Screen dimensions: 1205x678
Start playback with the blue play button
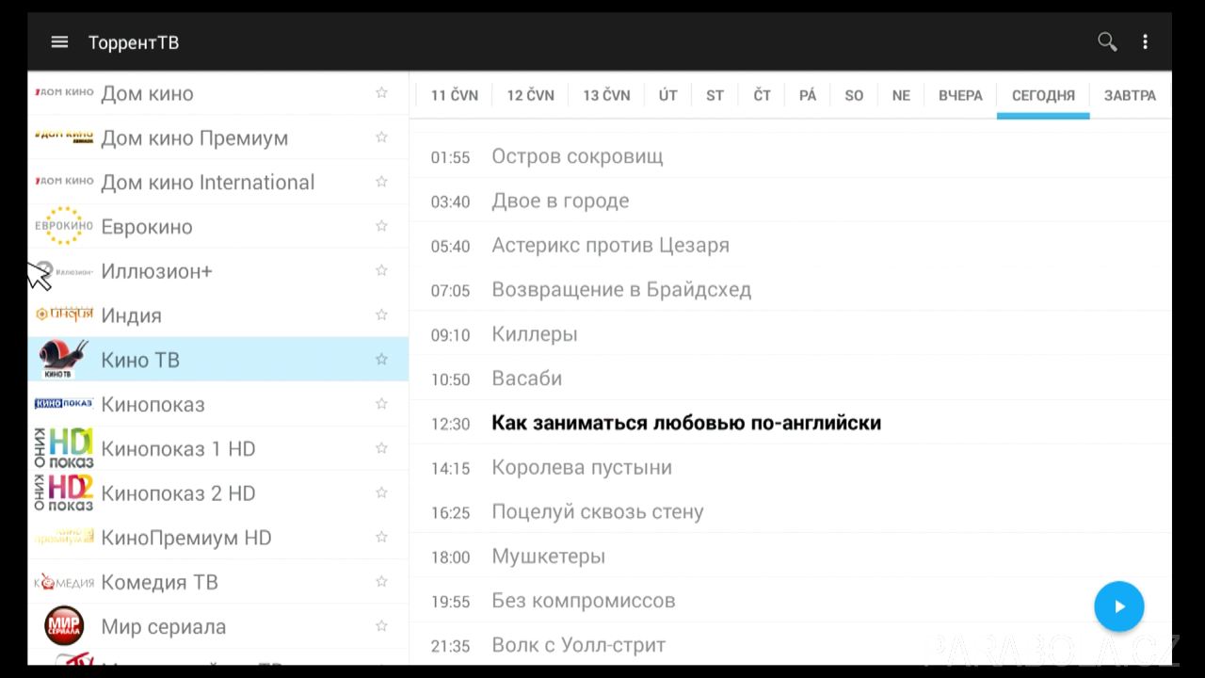click(1118, 606)
